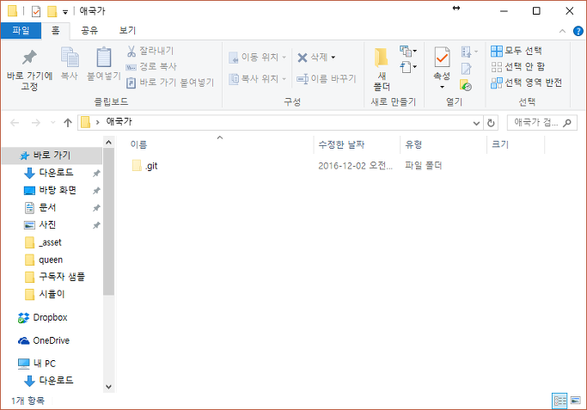587x410 pixels.
Task: Click the History icon in 열기 group
Action: pyautogui.click(x=466, y=85)
